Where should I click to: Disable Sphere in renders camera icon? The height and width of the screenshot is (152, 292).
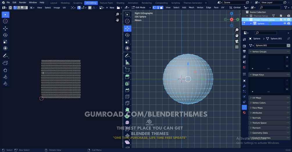[289, 23]
